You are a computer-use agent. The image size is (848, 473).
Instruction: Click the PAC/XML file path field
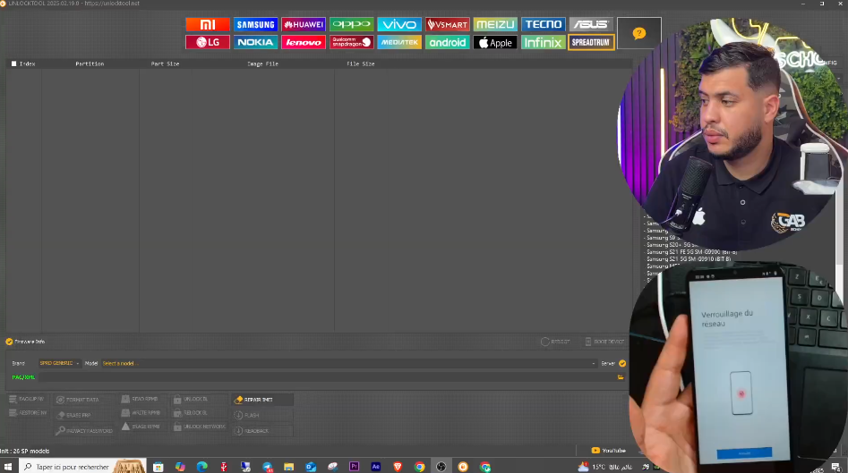pyautogui.click(x=327, y=377)
